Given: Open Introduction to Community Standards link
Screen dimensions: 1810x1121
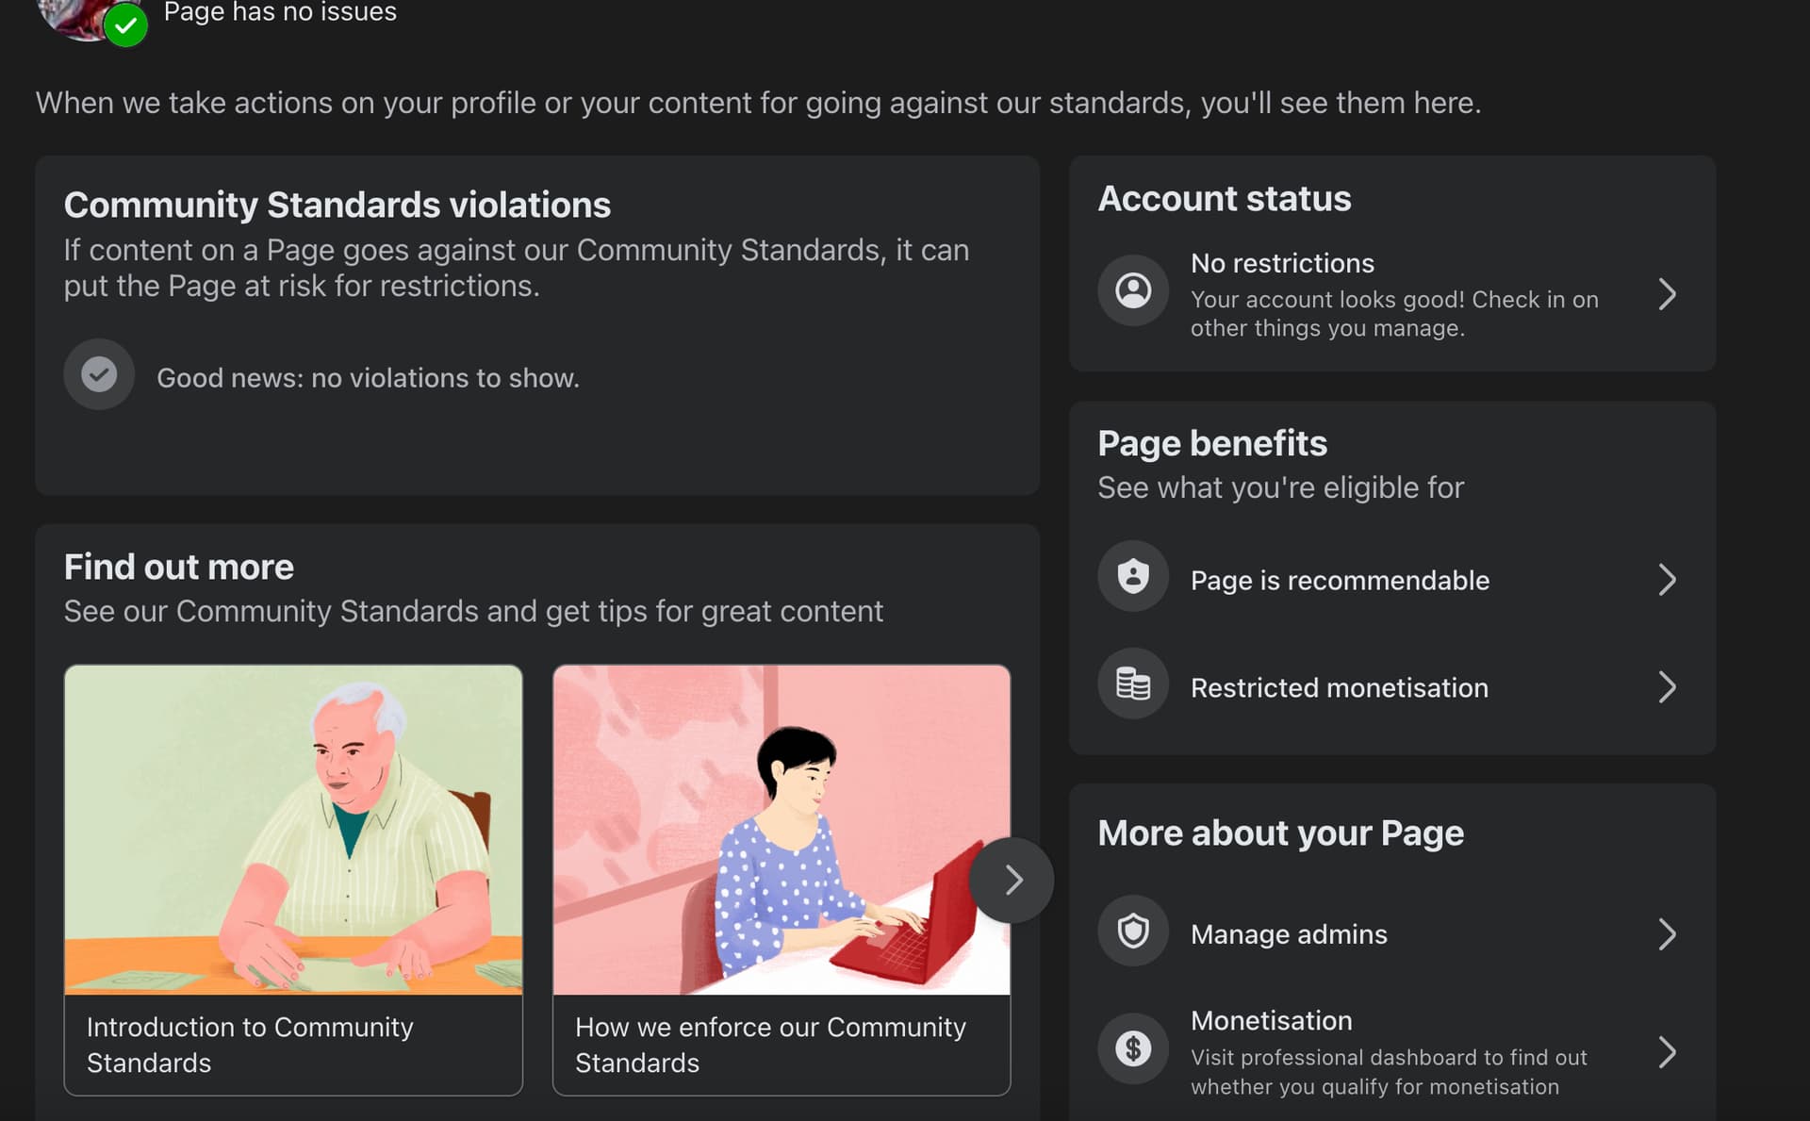Looking at the screenshot, I should click(250, 1045).
